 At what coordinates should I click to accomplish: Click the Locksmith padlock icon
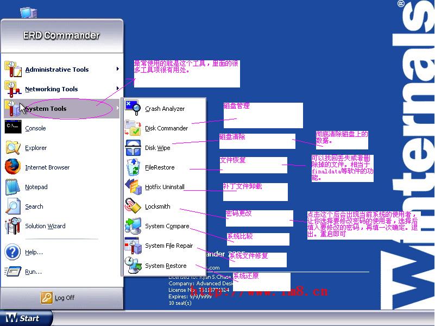(133, 206)
